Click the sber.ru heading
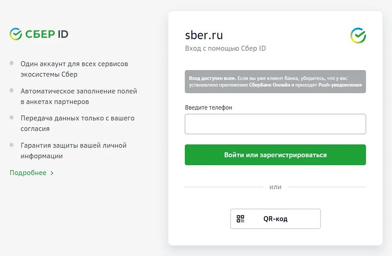The image size is (392, 256). [x=204, y=35]
